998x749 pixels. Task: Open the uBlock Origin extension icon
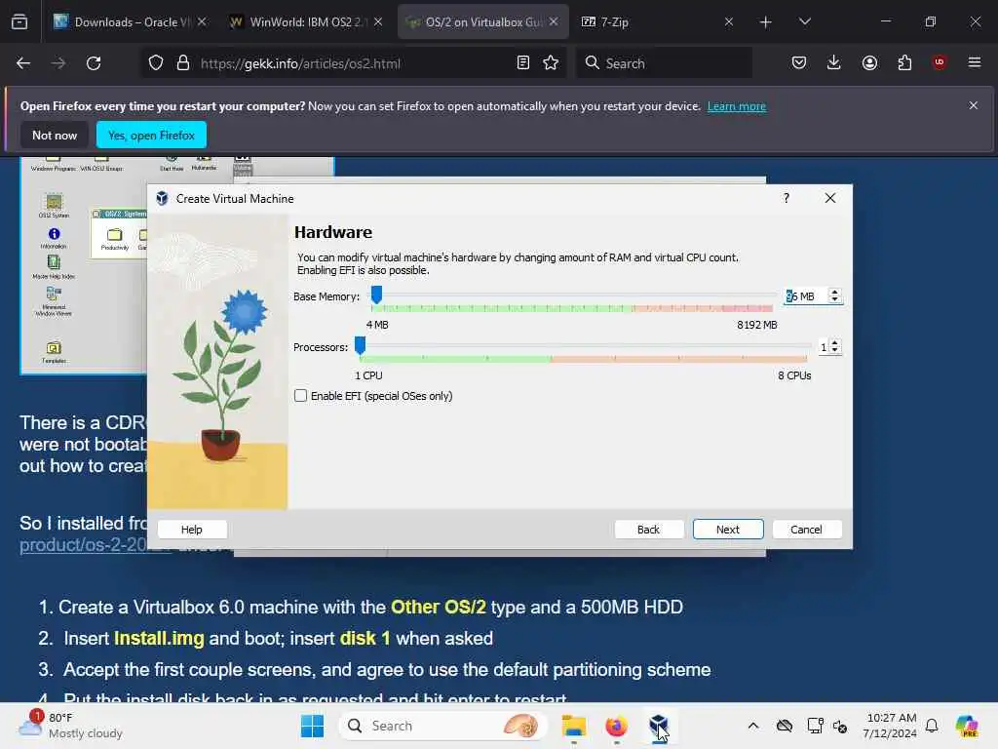pyautogui.click(x=939, y=62)
